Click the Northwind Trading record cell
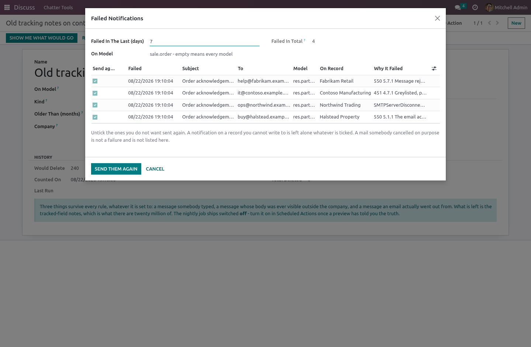531x347 pixels. (x=340, y=105)
